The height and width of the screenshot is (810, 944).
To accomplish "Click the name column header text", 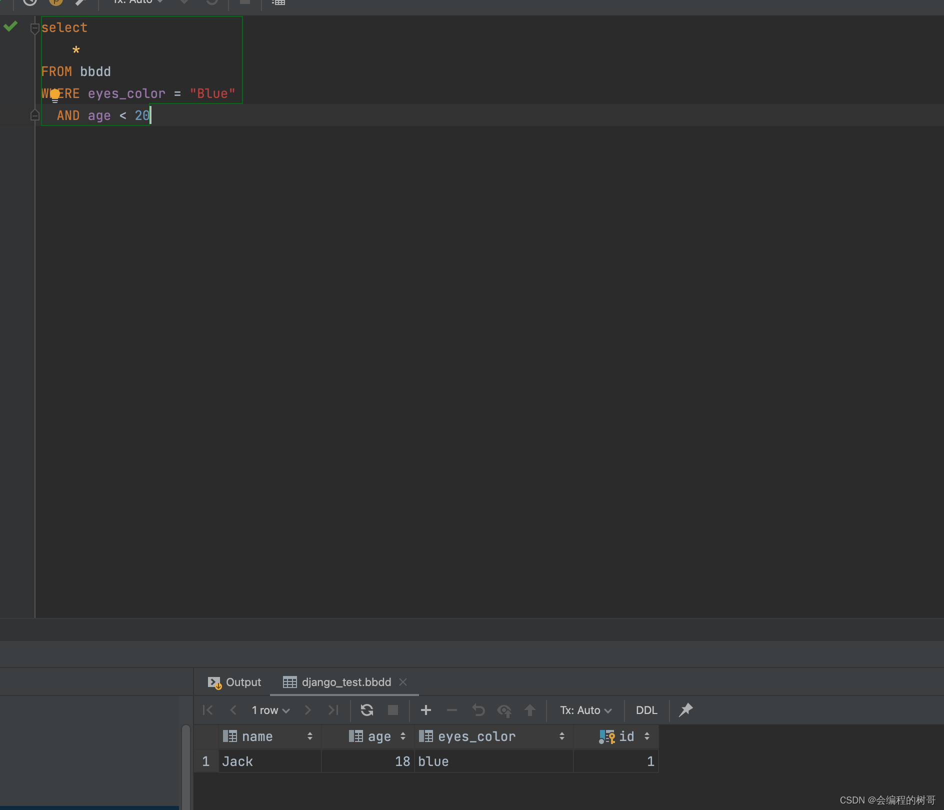I will point(257,736).
